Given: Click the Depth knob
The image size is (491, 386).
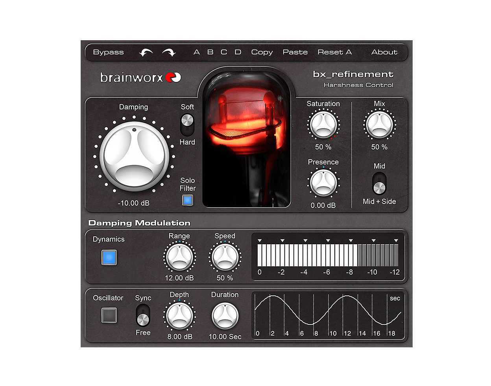Looking at the screenshot, I should (x=179, y=316).
